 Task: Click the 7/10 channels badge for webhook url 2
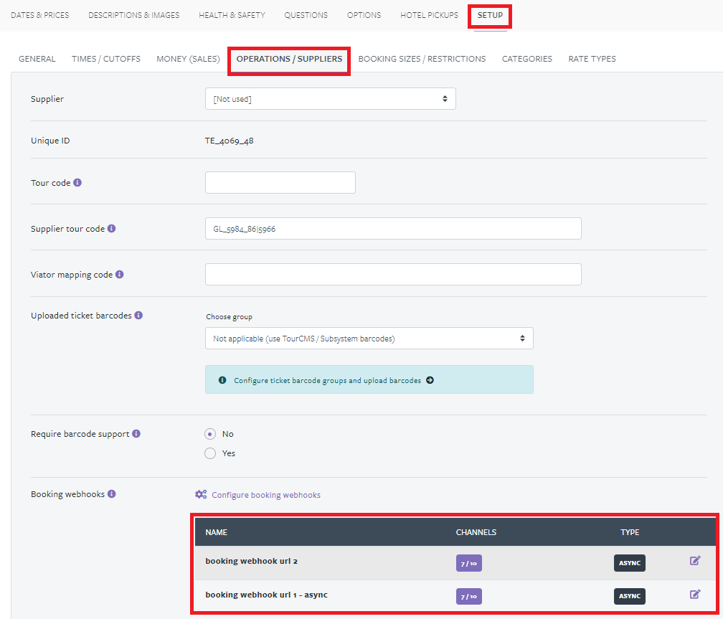coord(468,564)
